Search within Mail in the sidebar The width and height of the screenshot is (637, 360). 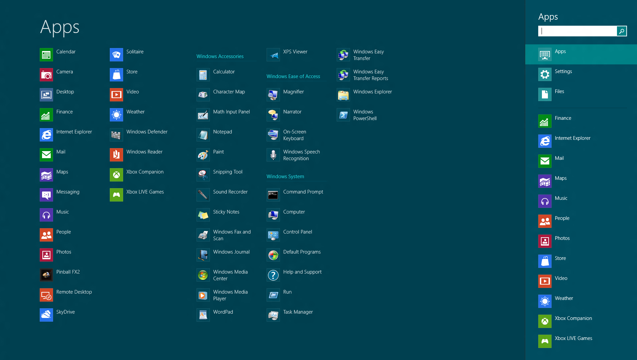pyautogui.click(x=581, y=161)
